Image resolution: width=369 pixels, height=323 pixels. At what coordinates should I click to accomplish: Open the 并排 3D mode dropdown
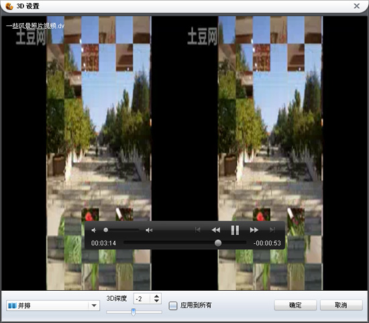coord(53,306)
